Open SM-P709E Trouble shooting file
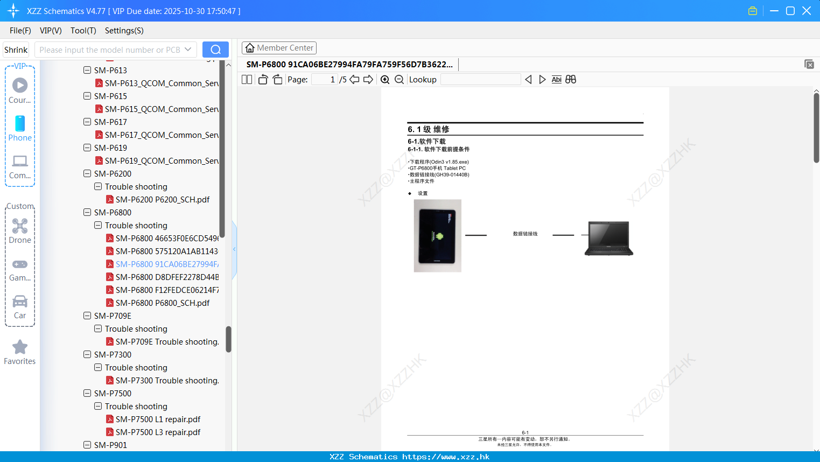 (x=162, y=341)
